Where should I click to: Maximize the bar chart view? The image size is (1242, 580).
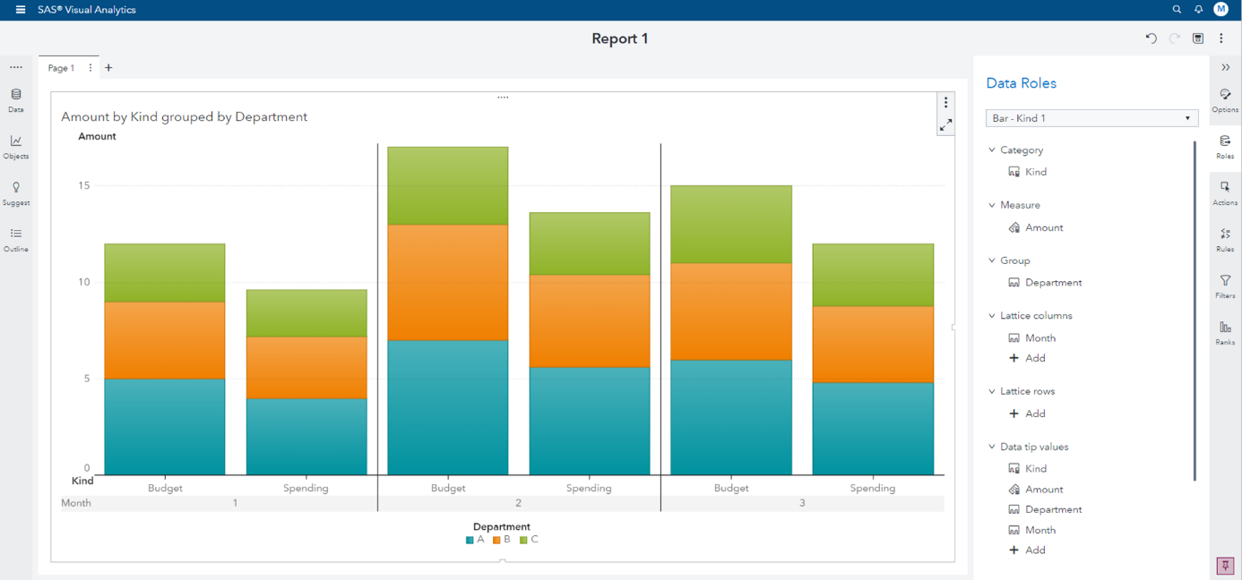pos(945,125)
